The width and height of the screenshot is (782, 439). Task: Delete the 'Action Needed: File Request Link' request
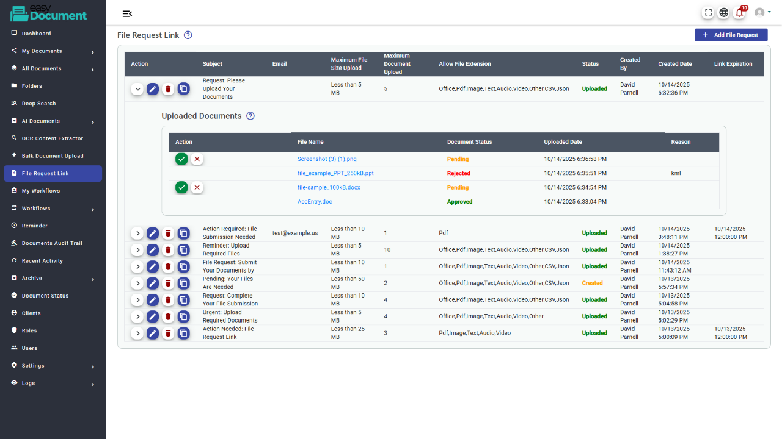pyautogui.click(x=168, y=334)
